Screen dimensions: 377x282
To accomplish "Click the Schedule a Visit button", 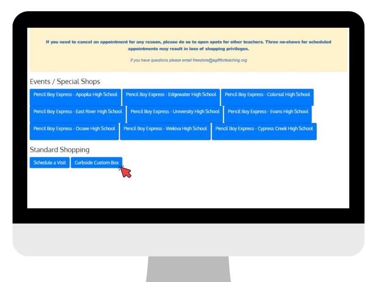I will 49,163.
